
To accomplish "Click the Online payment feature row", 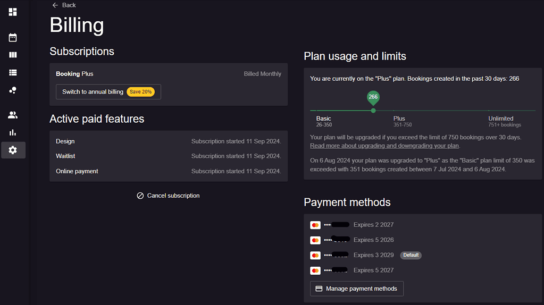I will (x=169, y=171).
